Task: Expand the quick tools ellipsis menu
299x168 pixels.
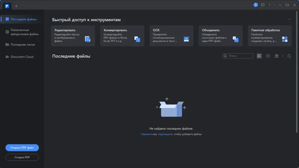Action: click(289, 19)
